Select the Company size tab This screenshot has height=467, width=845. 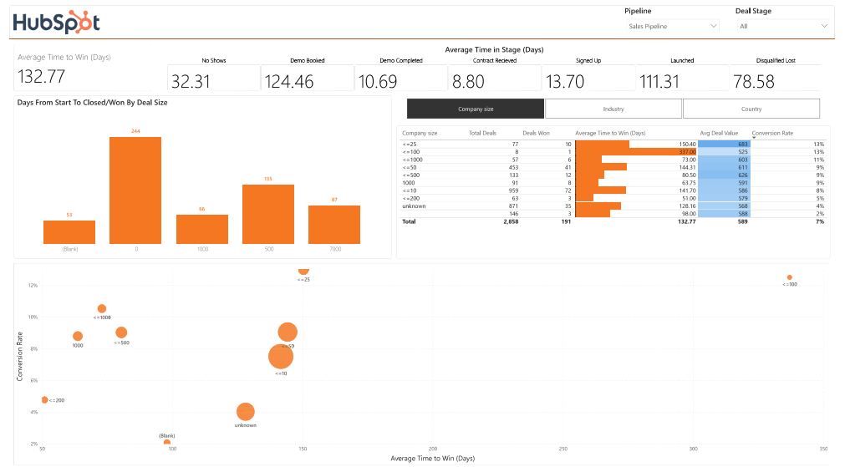click(x=476, y=109)
